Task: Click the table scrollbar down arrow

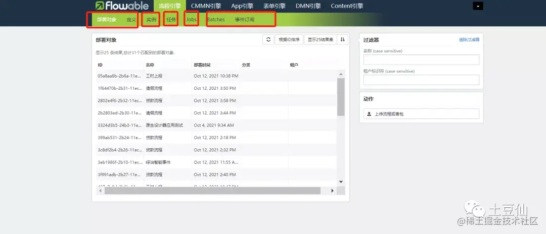Action: 341,182
